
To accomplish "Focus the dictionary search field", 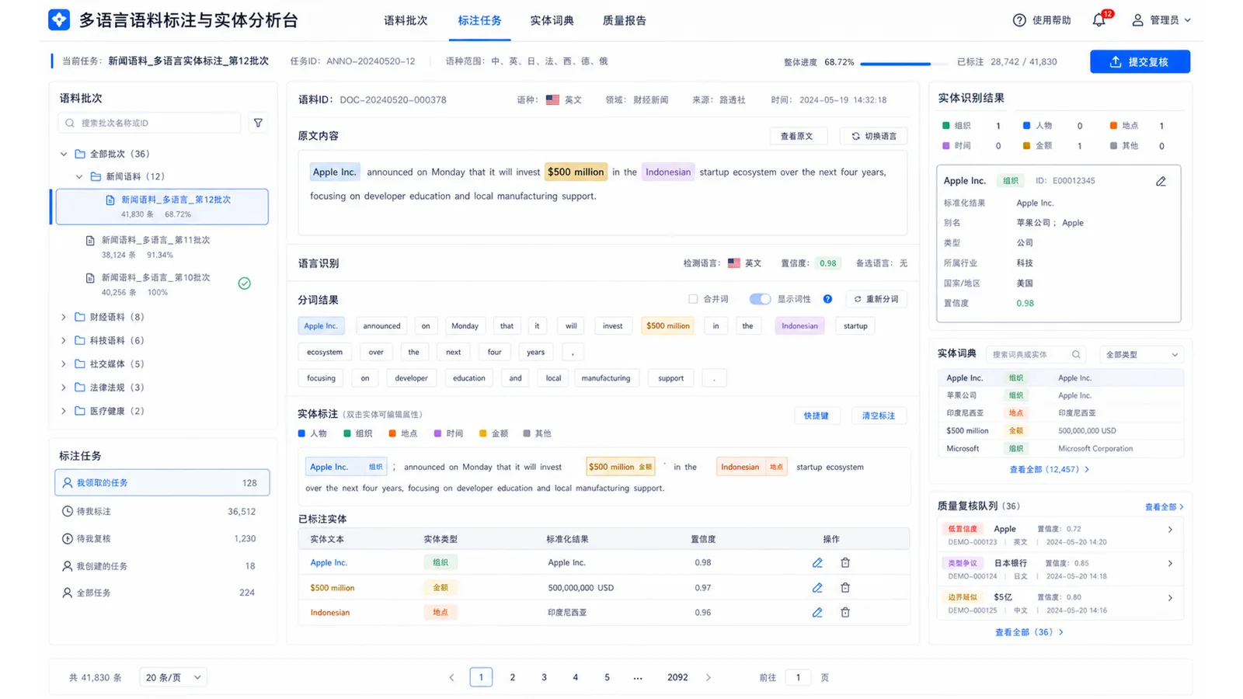I will 1037,355.
